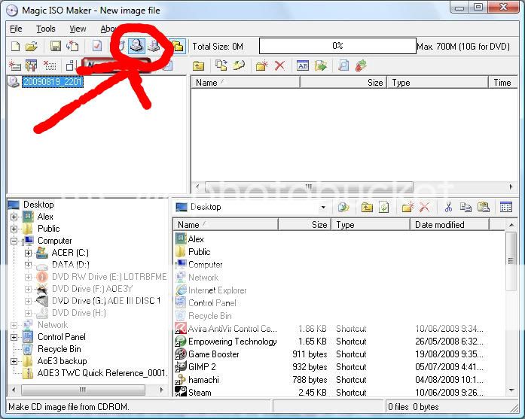Screen dimensions: 525x419
Task: Sort Desktop list by Type column
Action: [371, 225]
